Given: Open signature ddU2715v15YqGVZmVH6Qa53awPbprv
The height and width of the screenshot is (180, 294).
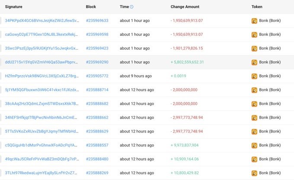Looking at the screenshot, I should pos(41,62).
